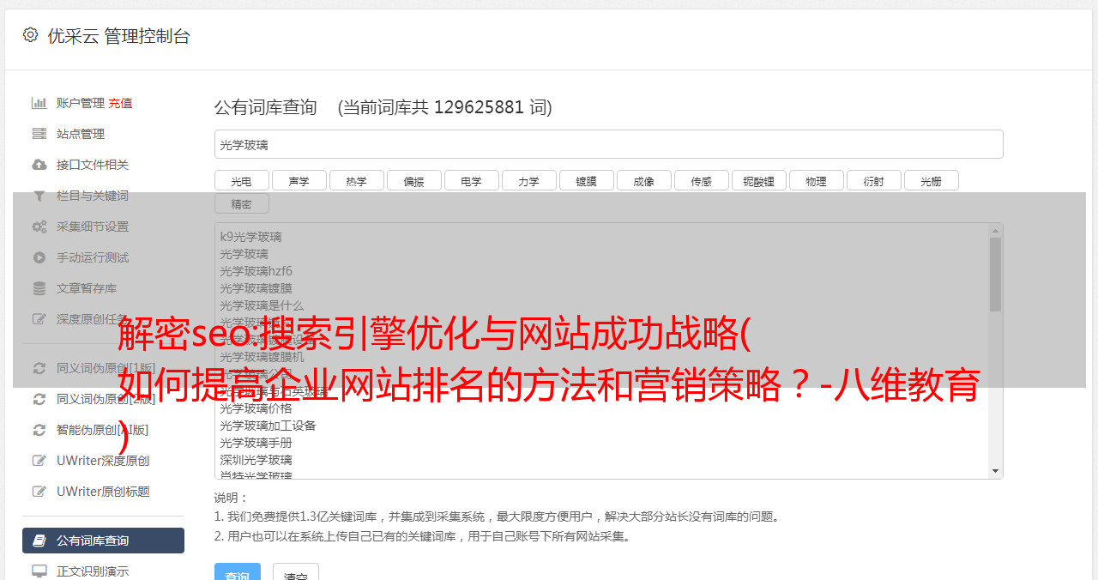The height and width of the screenshot is (580, 1098).
Task: Click the keyword search field containing 光学玻璃
Action: (x=608, y=144)
